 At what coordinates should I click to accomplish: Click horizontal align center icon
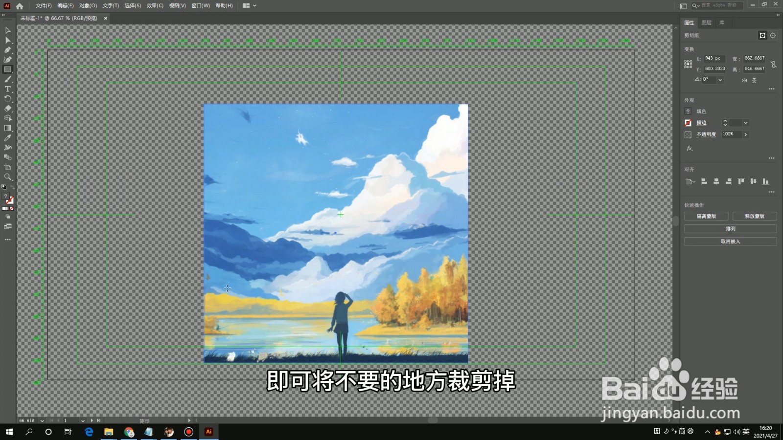tap(716, 181)
